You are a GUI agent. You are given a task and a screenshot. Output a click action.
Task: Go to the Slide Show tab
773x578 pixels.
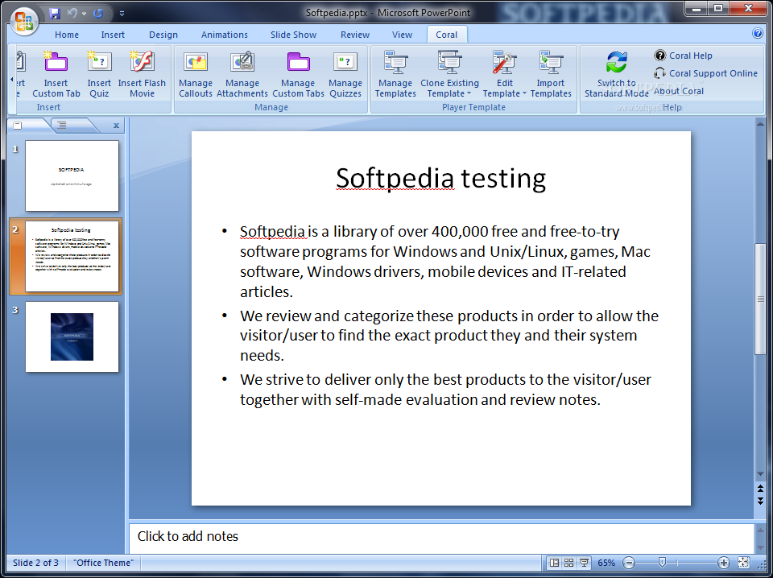293,35
